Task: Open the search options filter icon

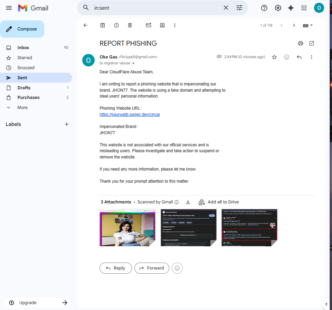Action: pos(239,8)
